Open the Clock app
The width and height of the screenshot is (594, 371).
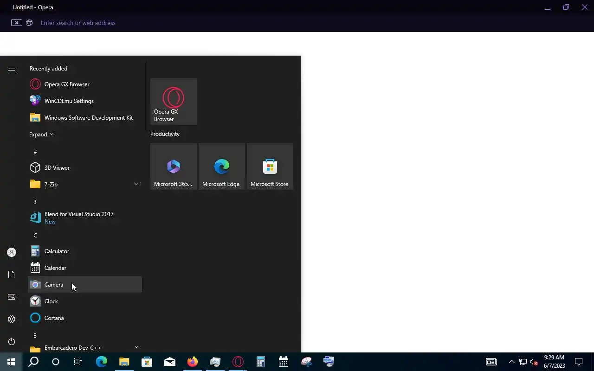coord(85,301)
